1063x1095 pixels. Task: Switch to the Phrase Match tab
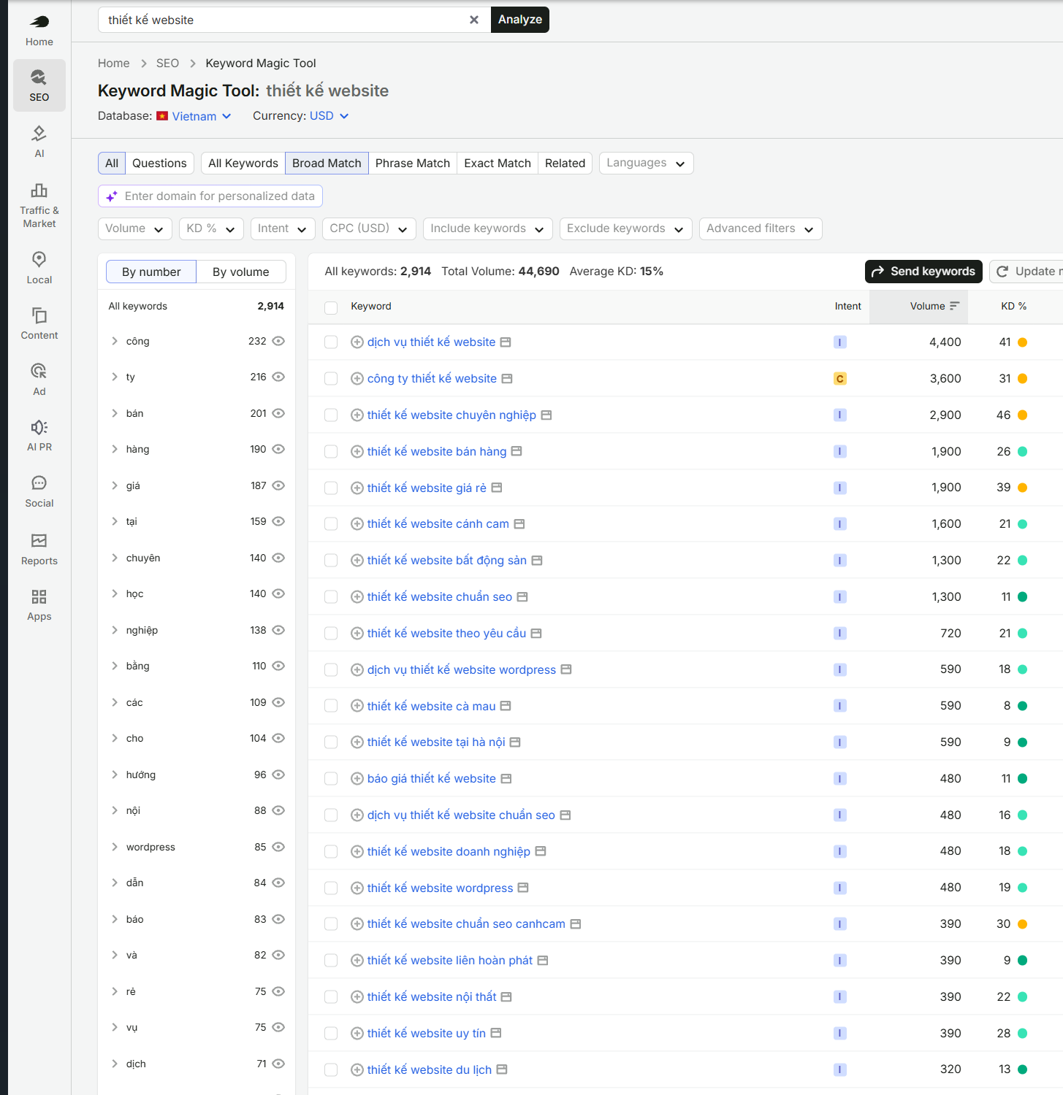[x=413, y=163]
